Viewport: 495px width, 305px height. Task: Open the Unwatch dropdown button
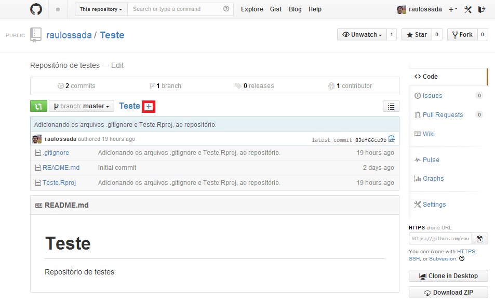tap(362, 35)
